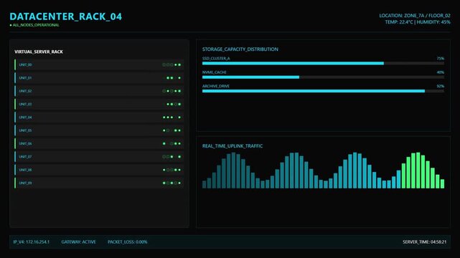
Task: Click the NVME_CACHE label
Action: [x=214, y=72]
